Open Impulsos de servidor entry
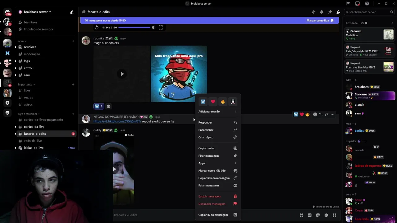The image size is (397, 223). click(47, 29)
